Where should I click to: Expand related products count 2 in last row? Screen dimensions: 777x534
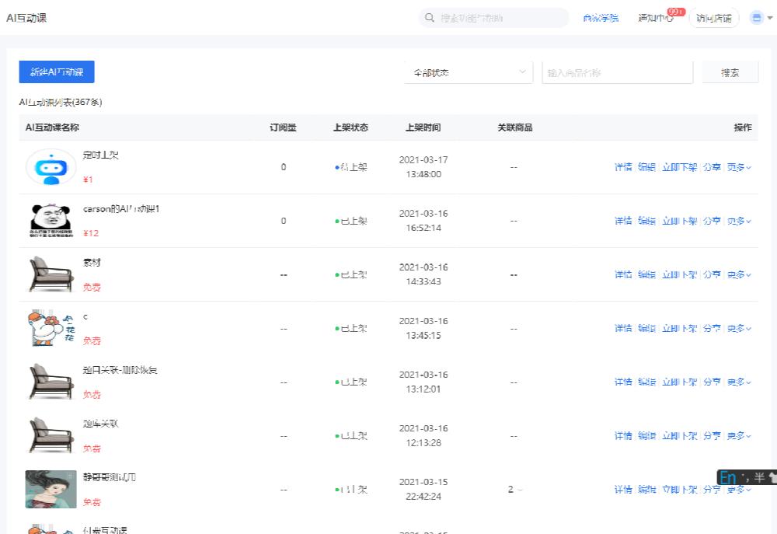515,490
